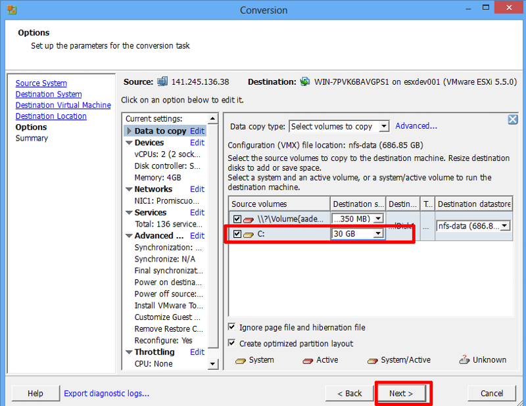The width and height of the screenshot is (526, 406).
Task: Edit Throttling settings
Action: (197, 352)
